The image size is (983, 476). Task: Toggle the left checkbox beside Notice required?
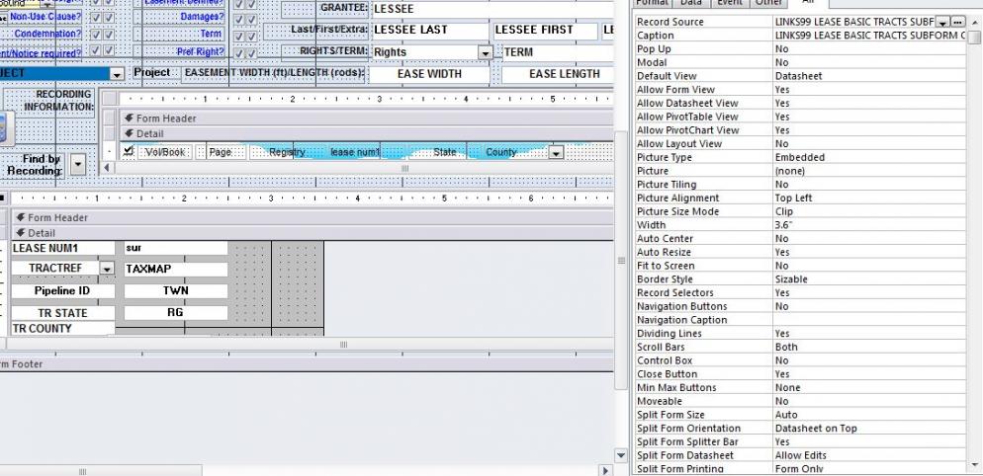(x=95, y=50)
